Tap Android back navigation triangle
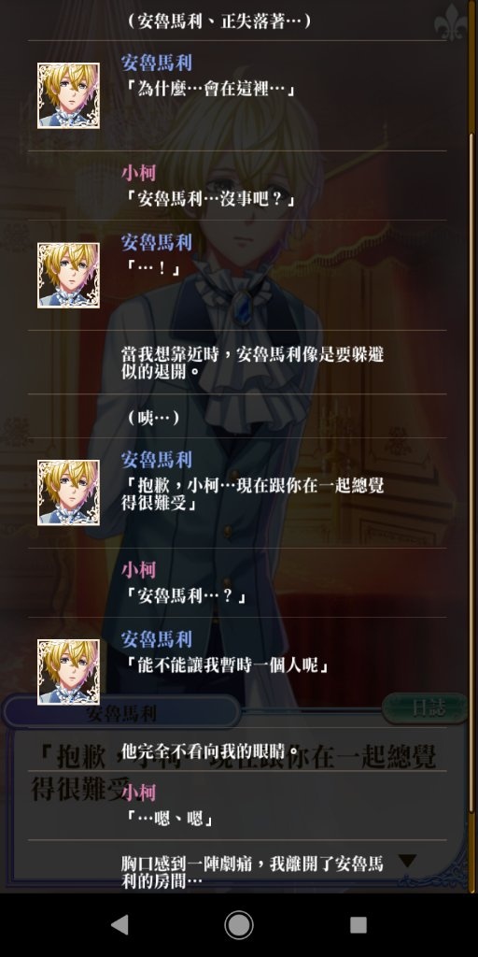 (119, 924)
